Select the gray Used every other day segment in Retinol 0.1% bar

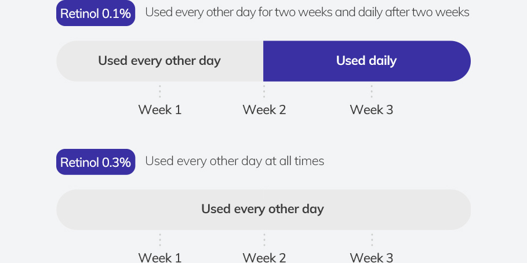tap(159, 61)
